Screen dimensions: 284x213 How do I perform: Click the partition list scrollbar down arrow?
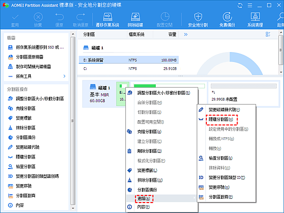pos(281,72)
